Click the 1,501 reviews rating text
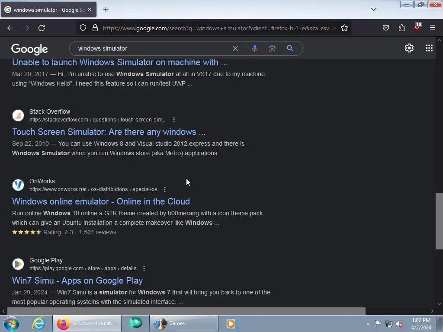Image resolution: width=443 pixels, height=332 pixels. point(97,232)
